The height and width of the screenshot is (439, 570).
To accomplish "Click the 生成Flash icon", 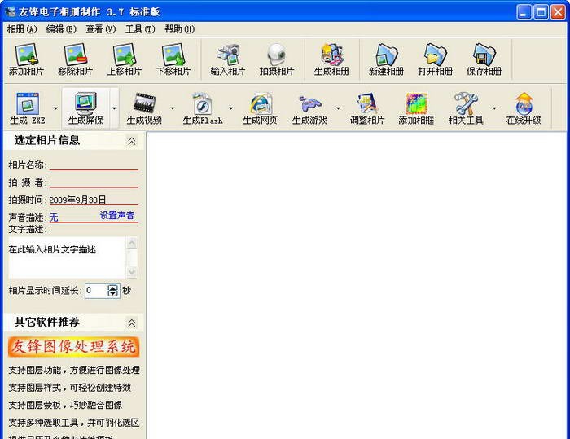I will point(203,108).
